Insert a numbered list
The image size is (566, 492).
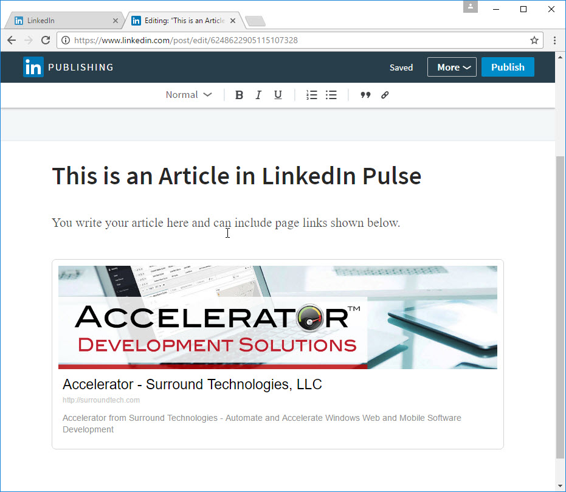point(311,95)
